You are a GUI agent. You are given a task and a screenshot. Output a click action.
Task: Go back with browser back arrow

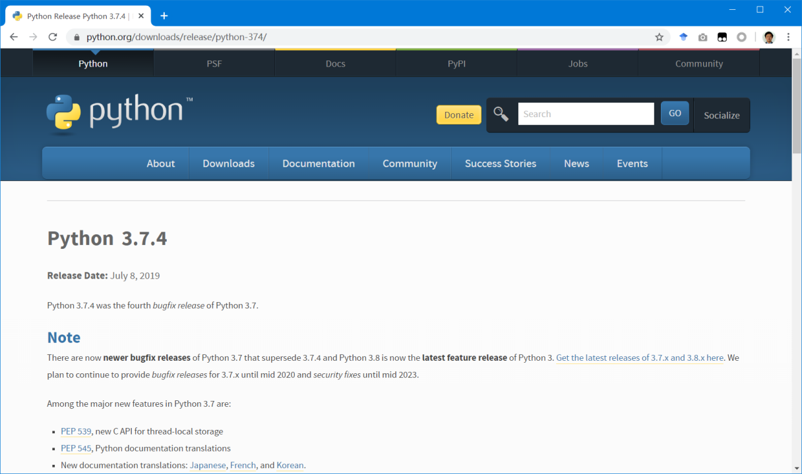[x=14, y=37]
